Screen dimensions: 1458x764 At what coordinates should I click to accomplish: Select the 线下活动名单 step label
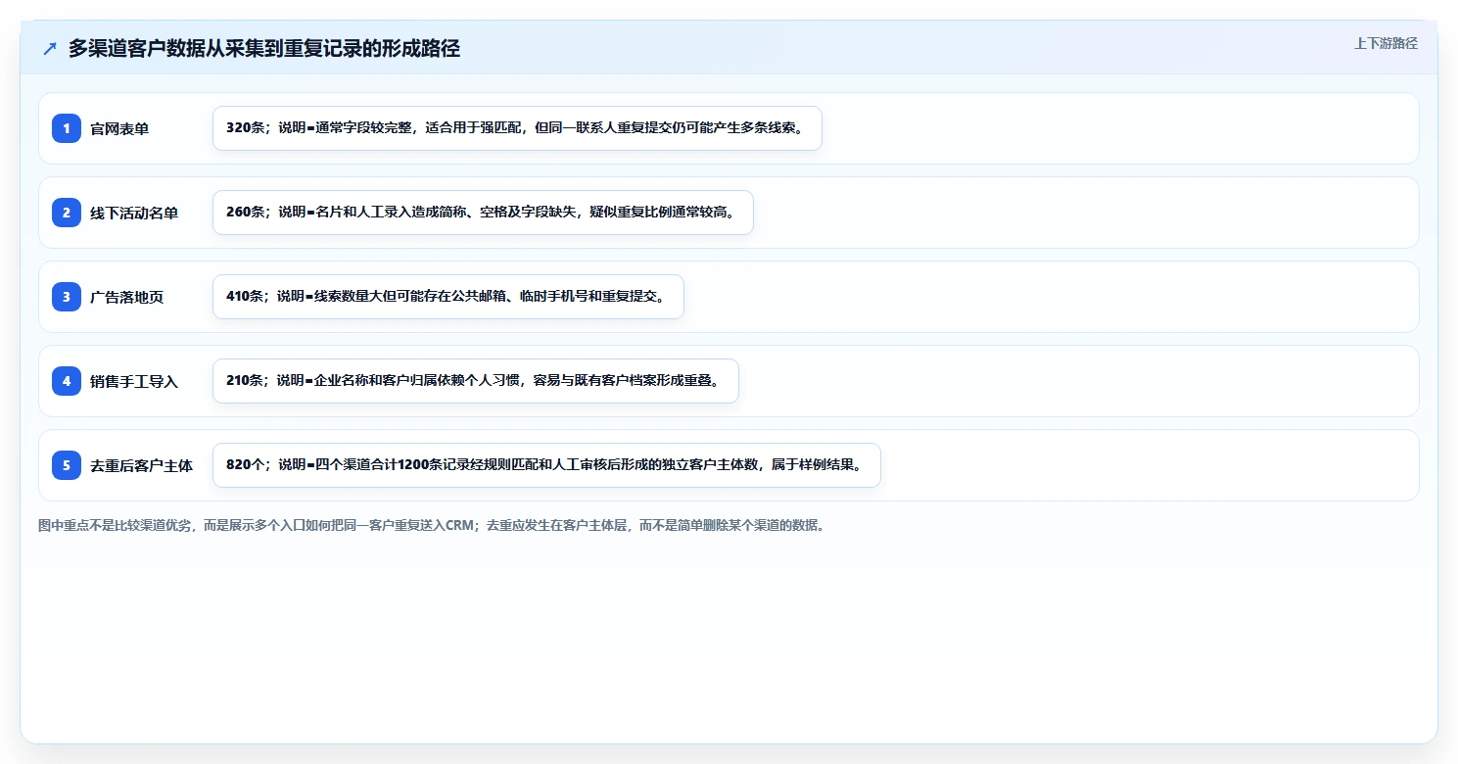pos(134,214)
